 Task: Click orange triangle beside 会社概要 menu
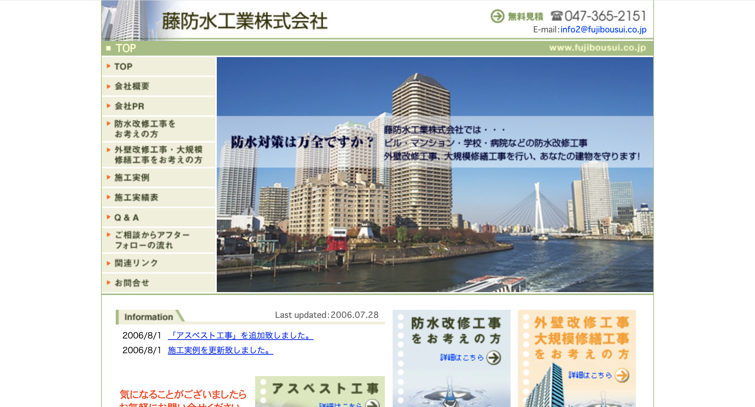point(109,86)
